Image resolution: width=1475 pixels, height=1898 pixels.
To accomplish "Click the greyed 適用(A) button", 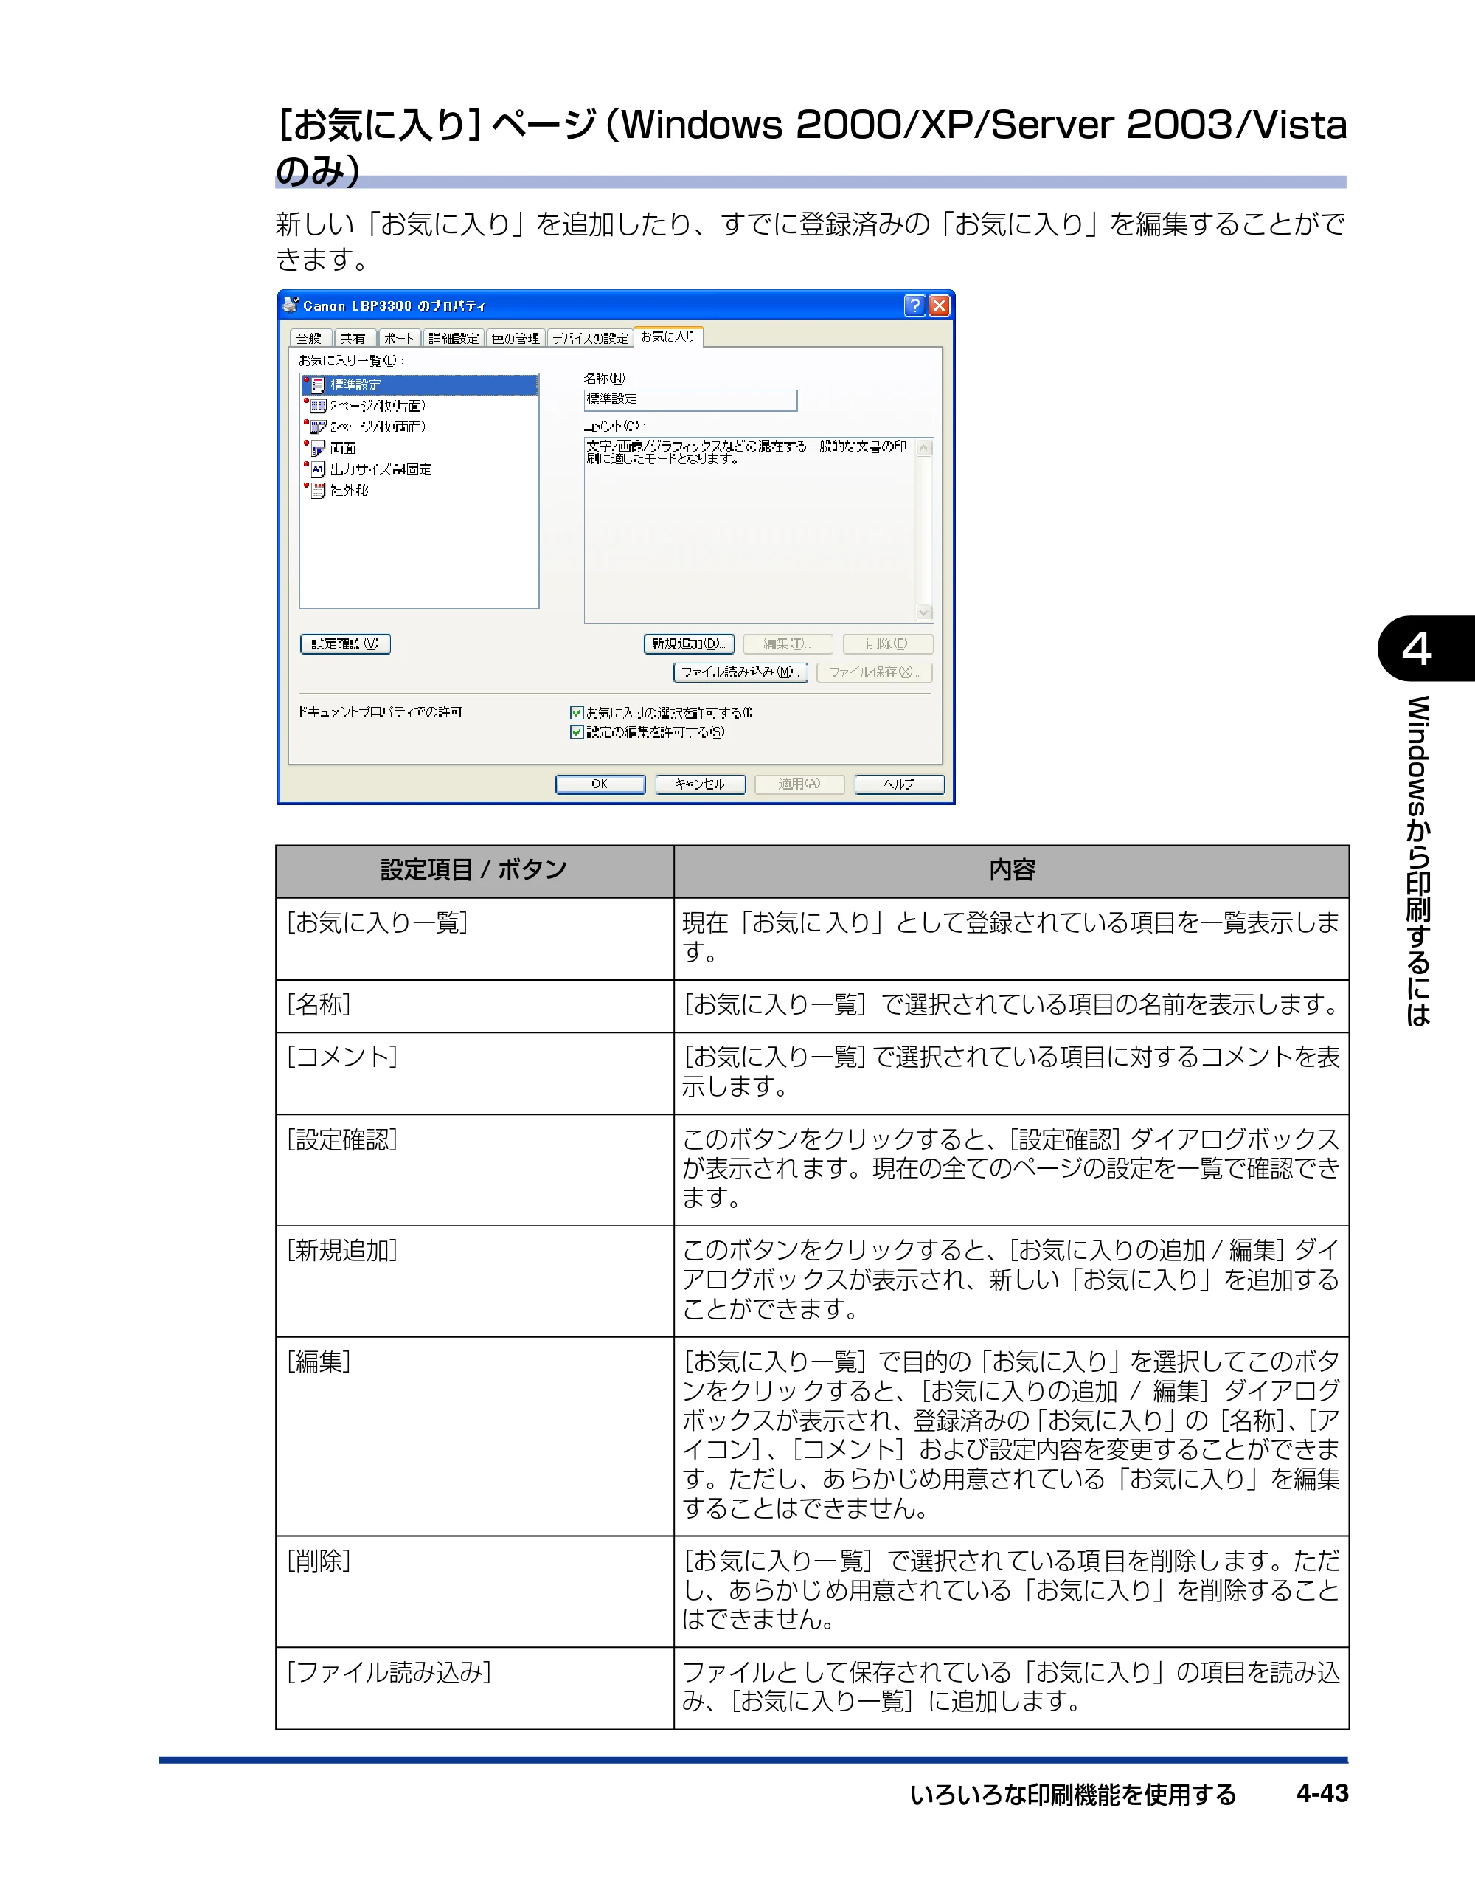I will pos(800,784).
